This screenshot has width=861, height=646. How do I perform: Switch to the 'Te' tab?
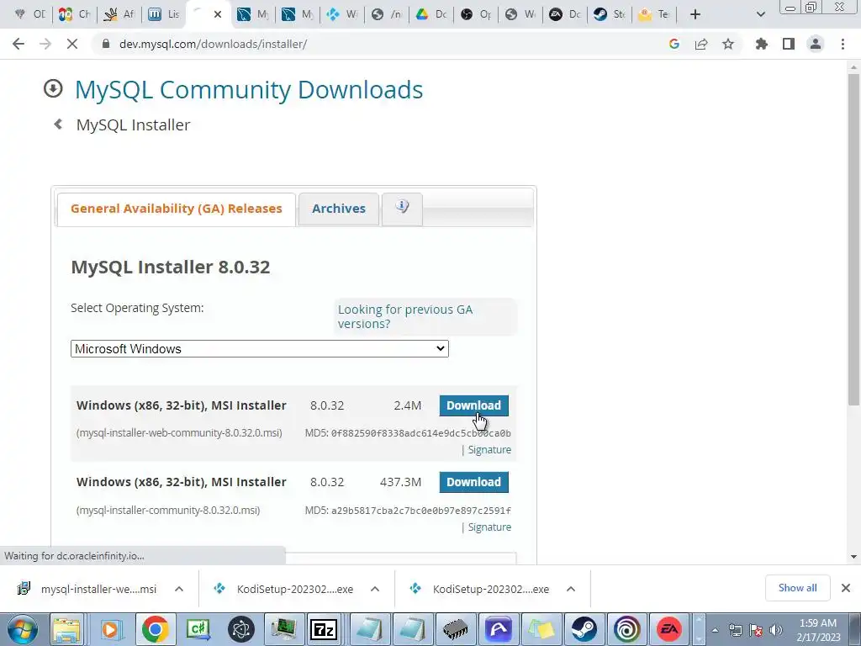point(654,14)
